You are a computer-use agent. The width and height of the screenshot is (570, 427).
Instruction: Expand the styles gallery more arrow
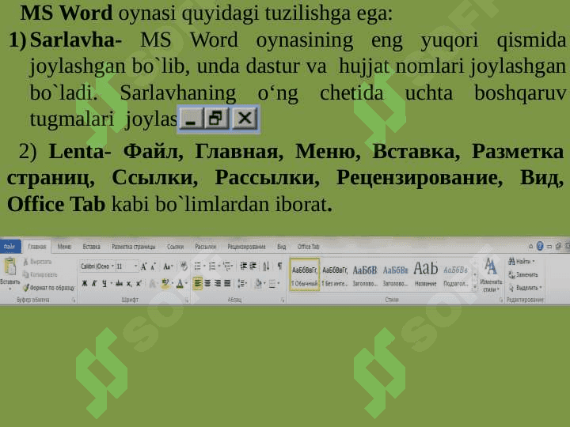click(475, 287)
